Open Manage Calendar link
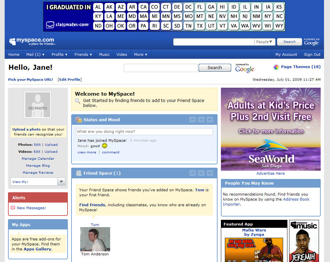 pyautogui.click(x=38, y=158)
